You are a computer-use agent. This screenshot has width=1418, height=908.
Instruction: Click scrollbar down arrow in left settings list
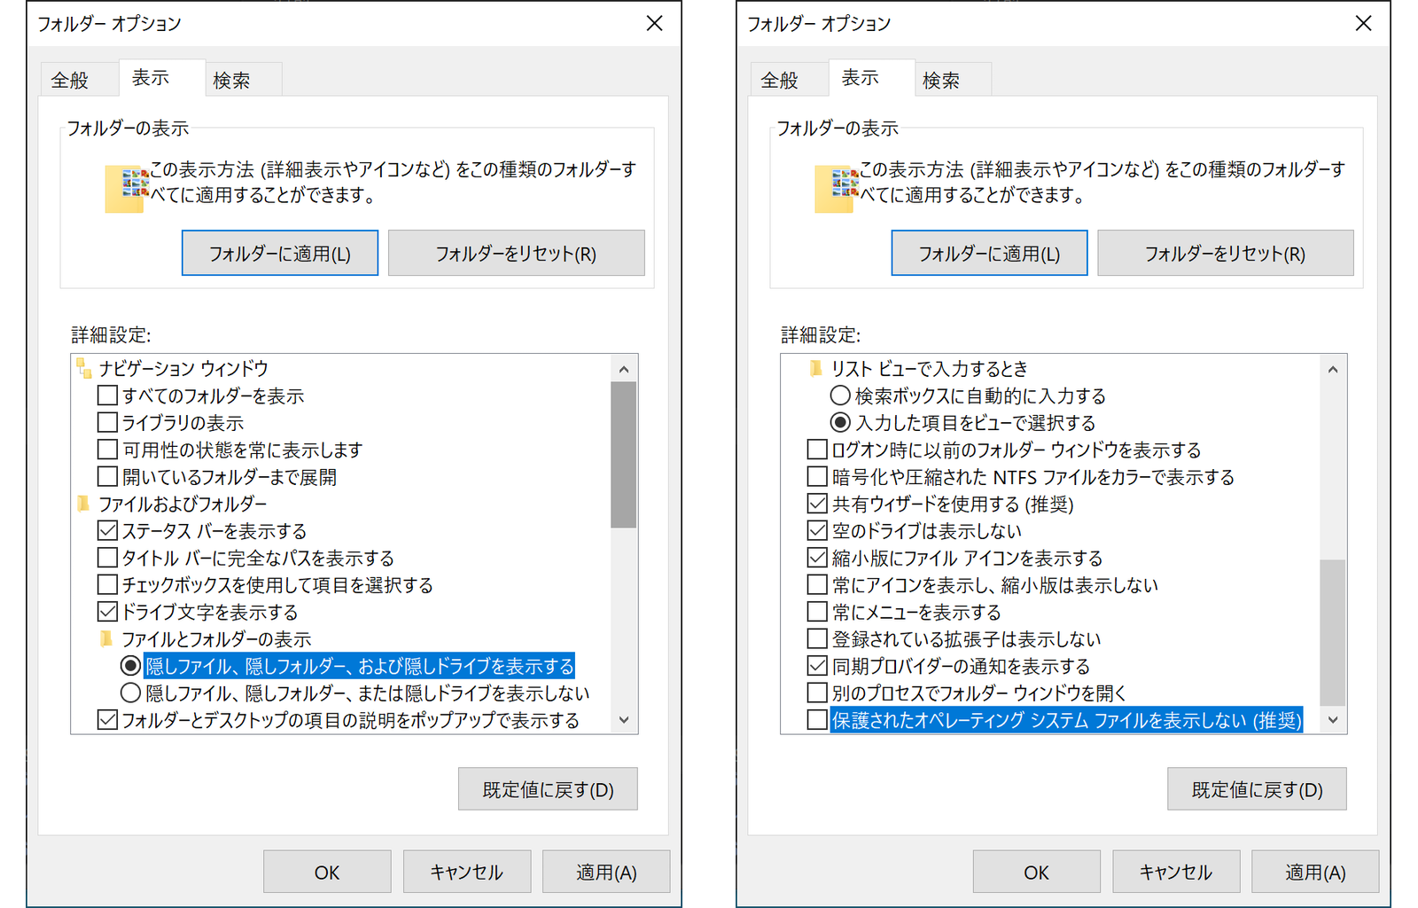(624, 720)
